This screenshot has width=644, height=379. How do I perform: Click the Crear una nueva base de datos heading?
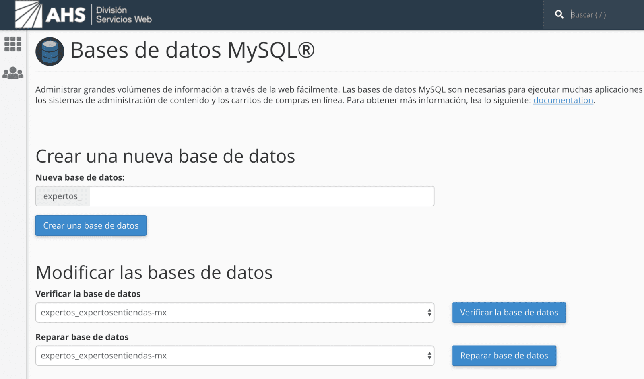click(165, 156)
